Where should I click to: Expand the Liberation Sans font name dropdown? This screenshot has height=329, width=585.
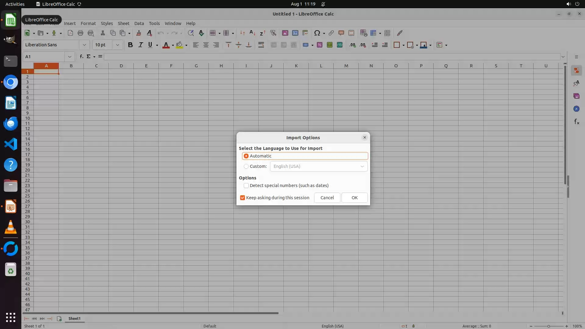[x=84, y=45]
